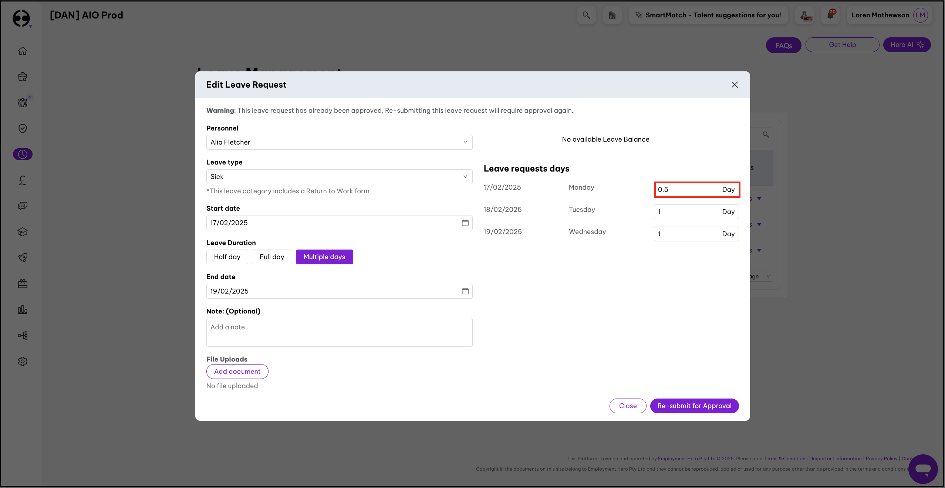The image size is (945, 488).
Task: Open the shield compliance sidebar icon
Action: (23, 128)
